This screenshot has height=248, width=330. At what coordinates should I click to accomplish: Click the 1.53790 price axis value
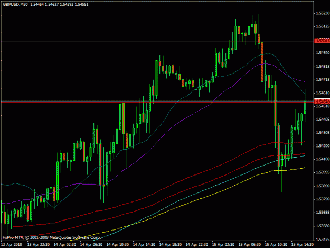tap(323, 199)
